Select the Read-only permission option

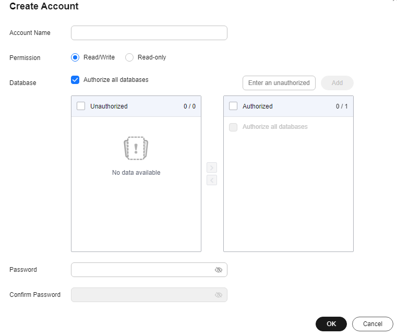[129, 57]
